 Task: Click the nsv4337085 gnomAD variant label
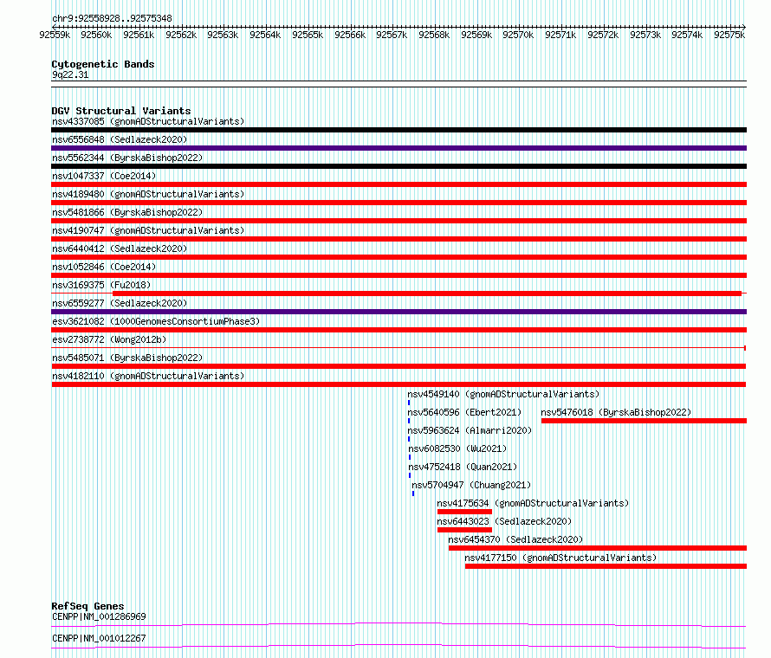tap(148, 121)
